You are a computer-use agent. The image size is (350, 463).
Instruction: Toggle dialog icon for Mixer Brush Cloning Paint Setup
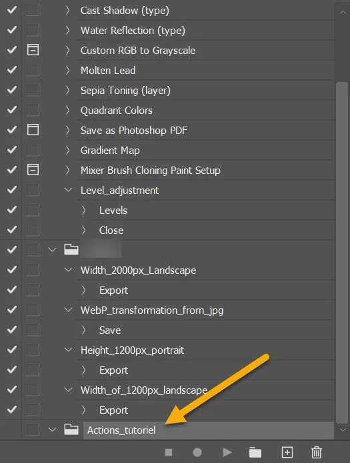(x=33, y=170)
